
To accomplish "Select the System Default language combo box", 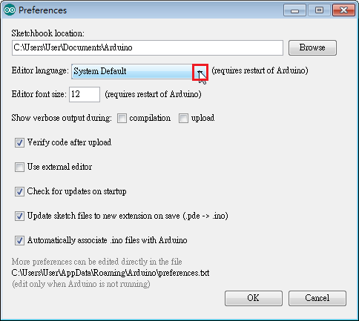I will click(139, 72).
